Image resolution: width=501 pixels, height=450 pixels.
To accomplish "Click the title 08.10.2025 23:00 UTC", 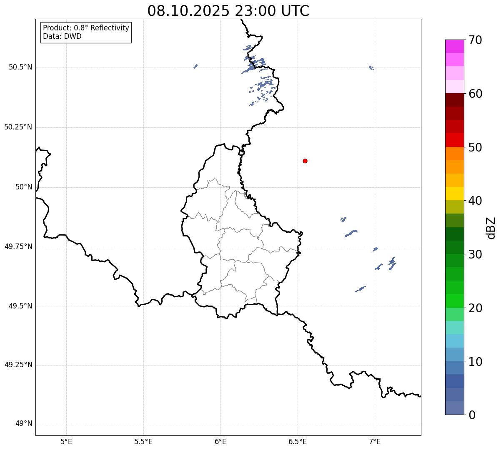I will [x=228, y=11].
